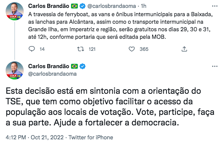Click the reply icon on first tweet
The width and height of the screenshot is (224, 145).
[x=32, y=49]
